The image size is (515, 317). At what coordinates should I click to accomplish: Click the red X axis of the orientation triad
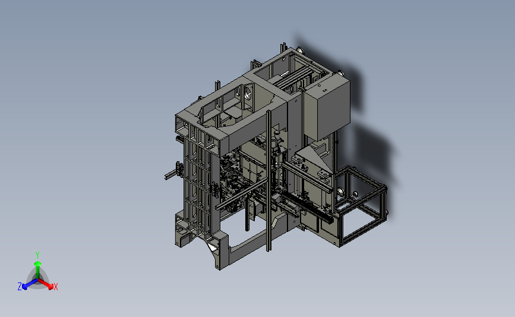click(45, 284)
